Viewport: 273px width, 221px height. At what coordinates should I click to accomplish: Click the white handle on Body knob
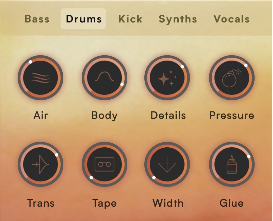point(122,85)
